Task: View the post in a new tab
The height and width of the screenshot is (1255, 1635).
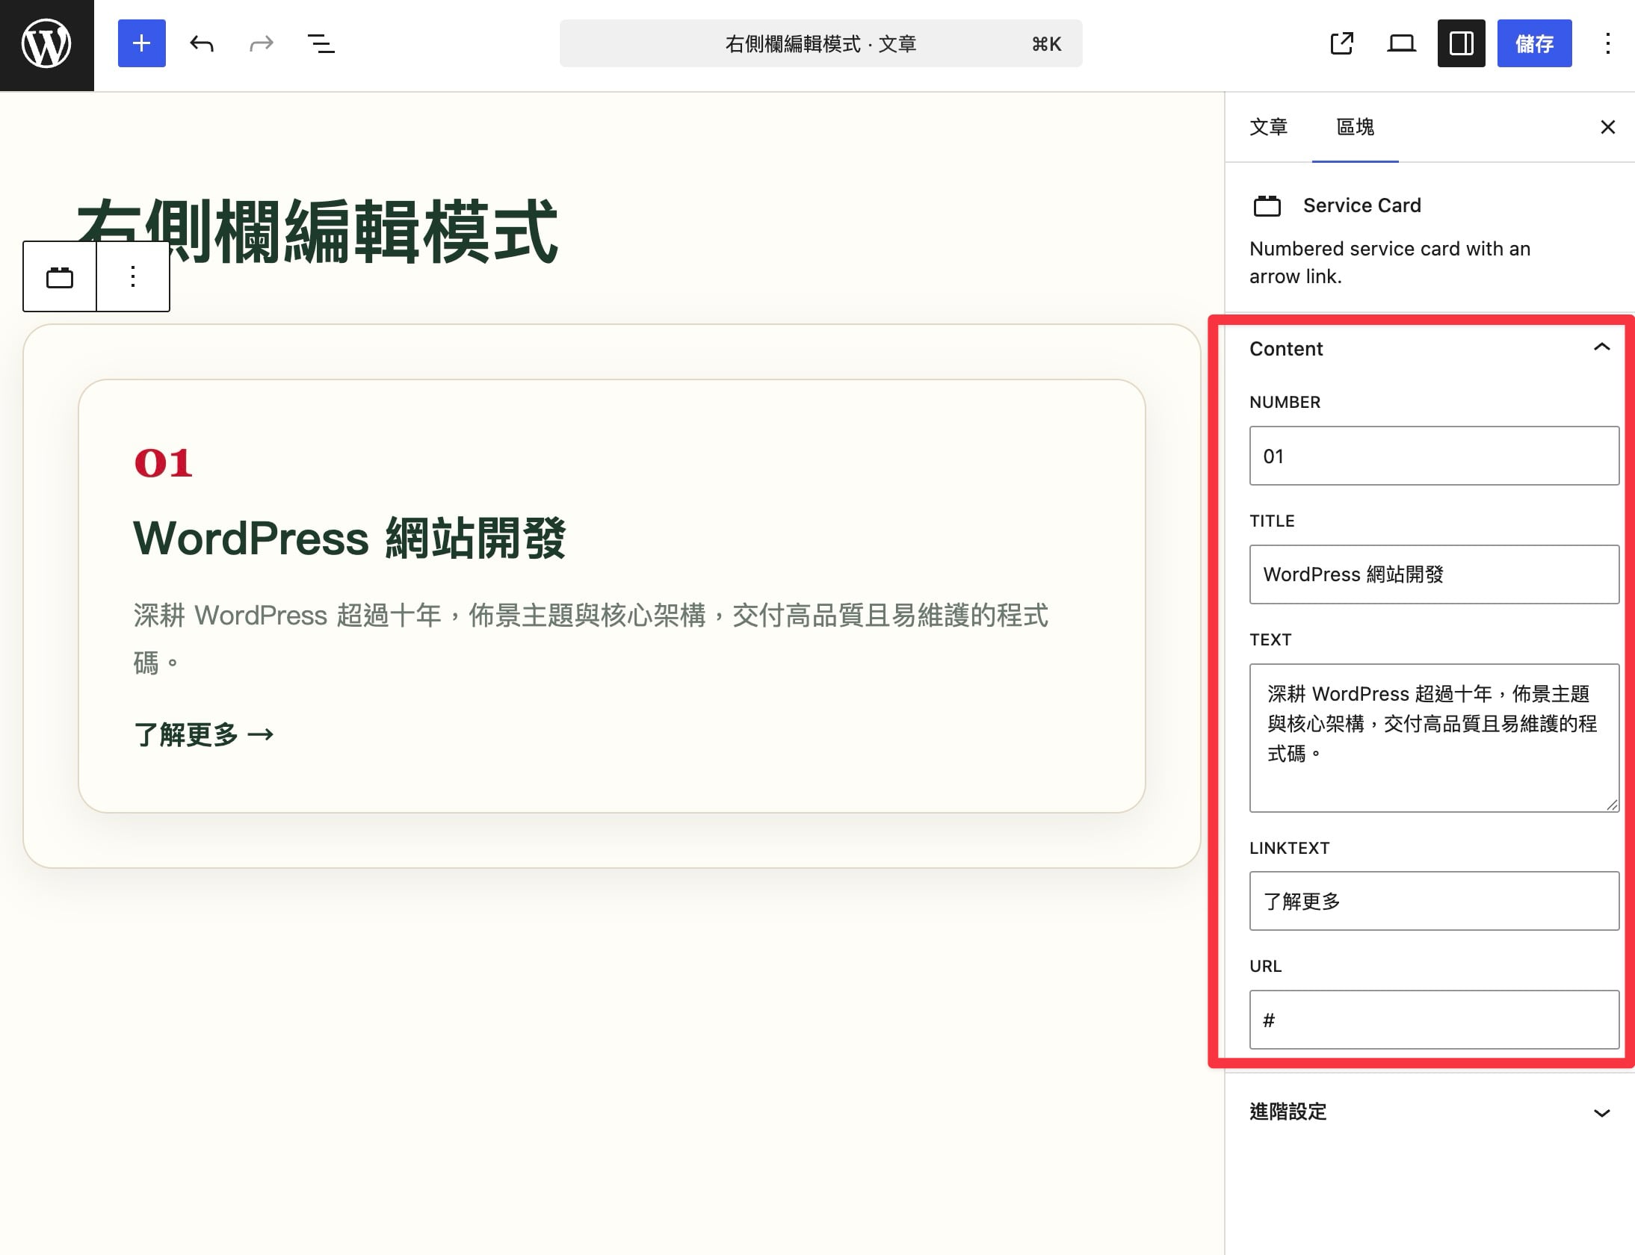Action: pos(1342,43)
